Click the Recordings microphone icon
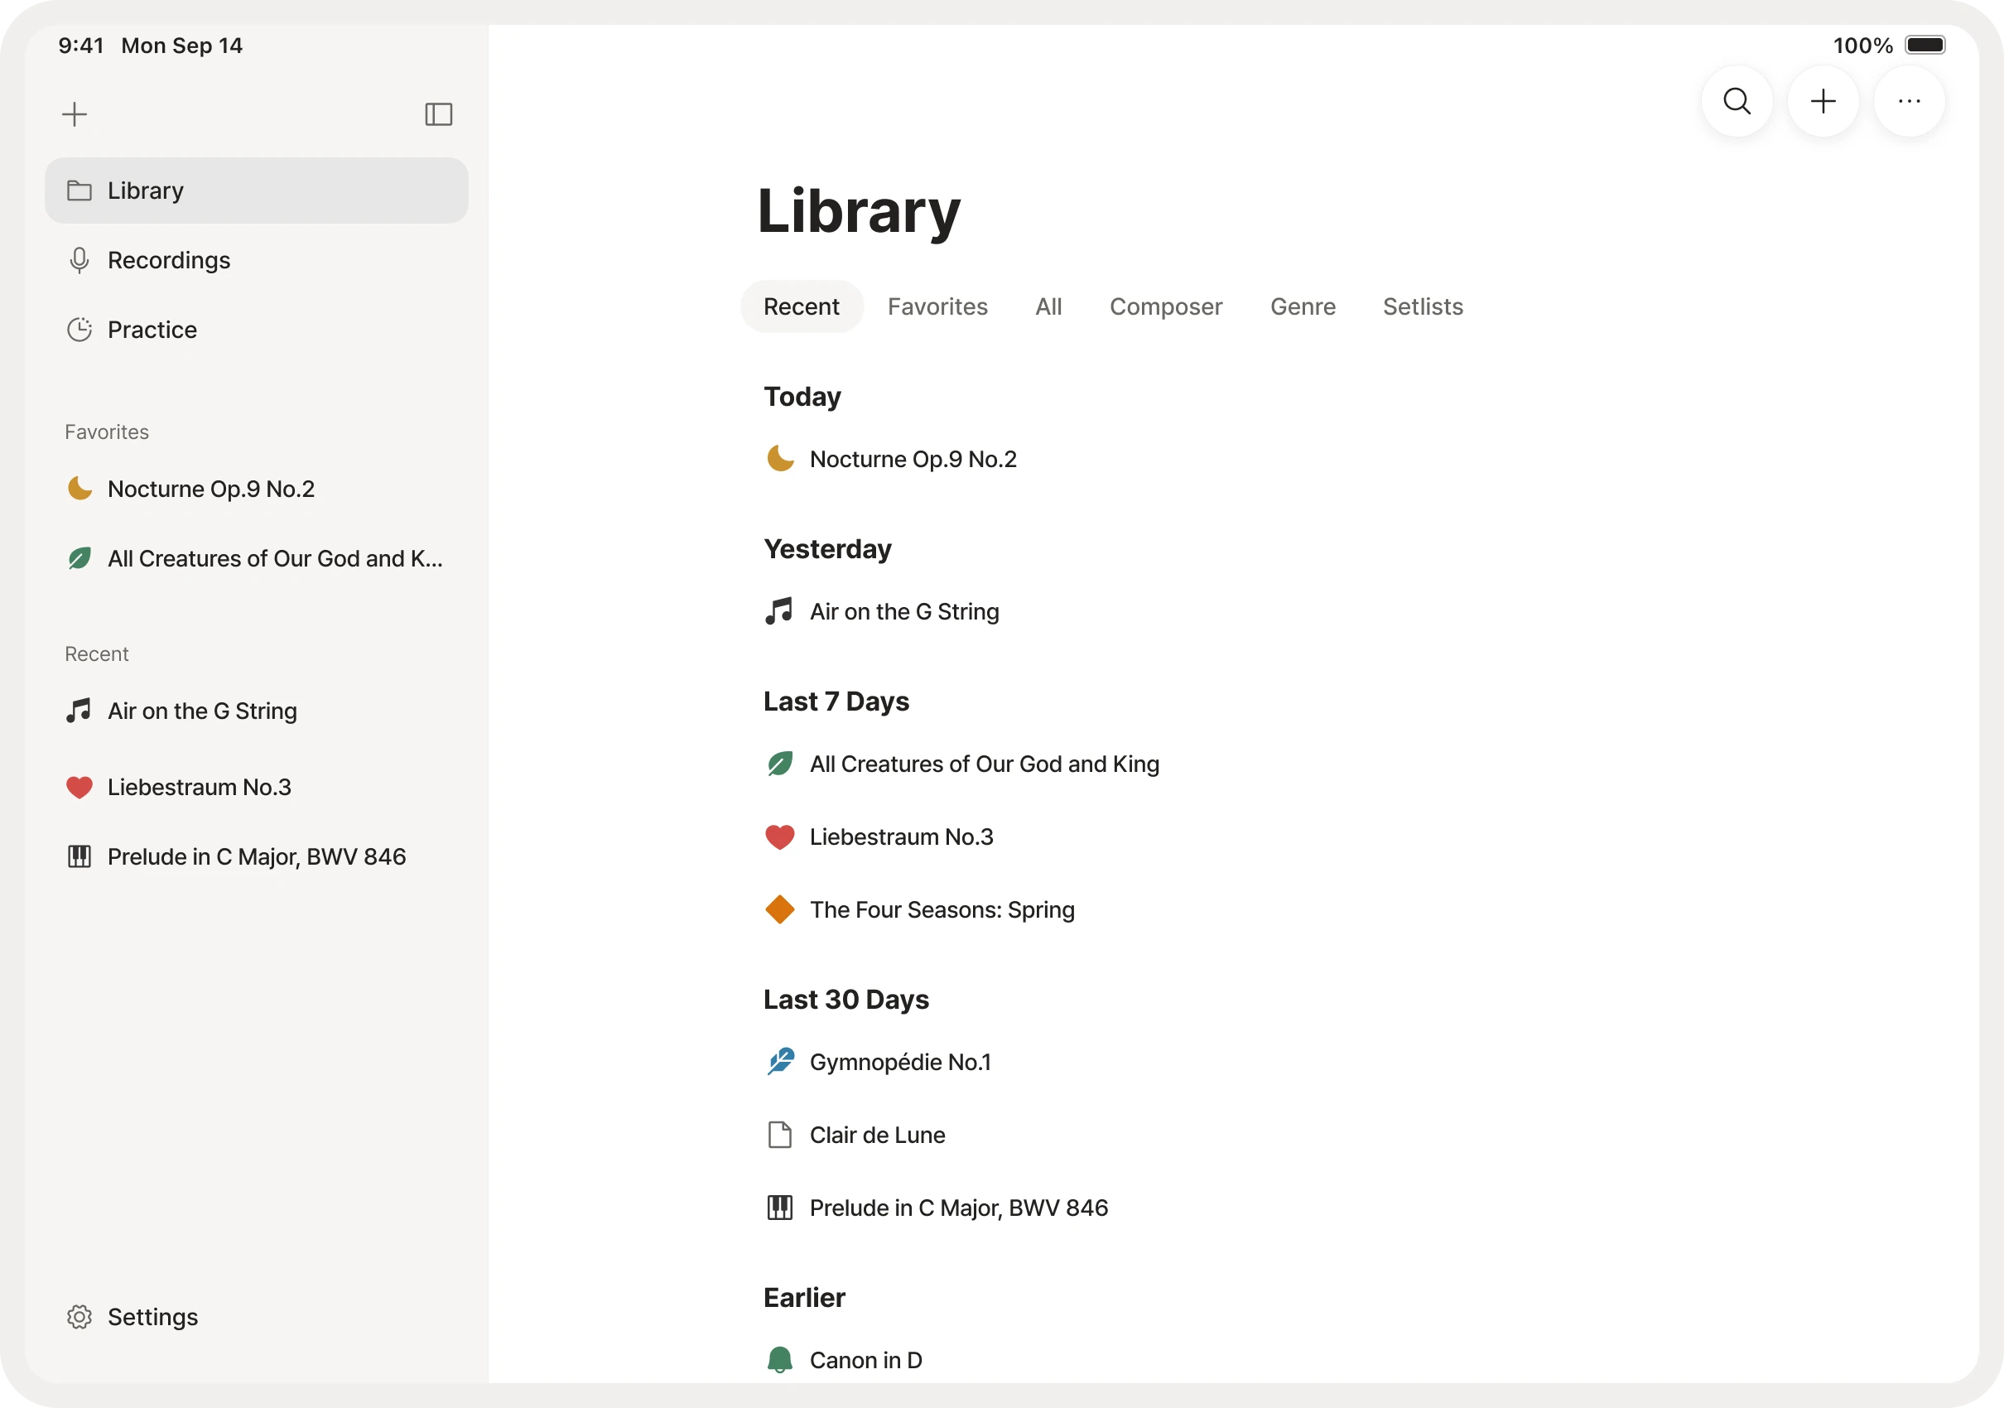This screenshot has width=2004, height=1408. [x=79, y=260]
